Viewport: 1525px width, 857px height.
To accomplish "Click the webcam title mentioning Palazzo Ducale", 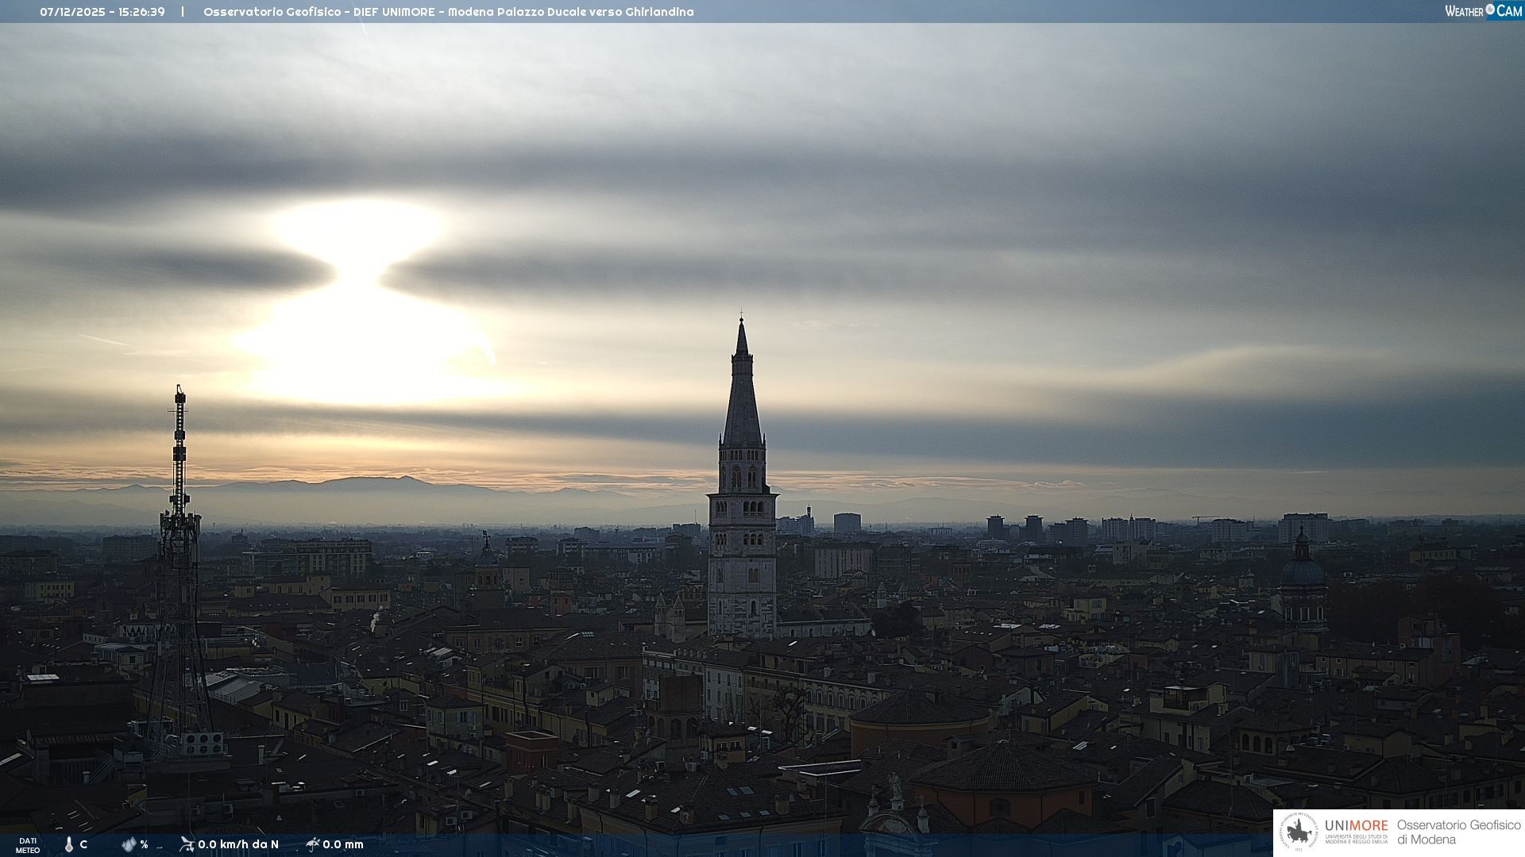I will pyautogui.click(x=448, y=12).
